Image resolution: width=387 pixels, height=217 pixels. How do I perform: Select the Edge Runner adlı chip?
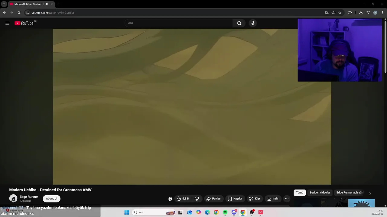pyautogui.click(x=350, y=193)
